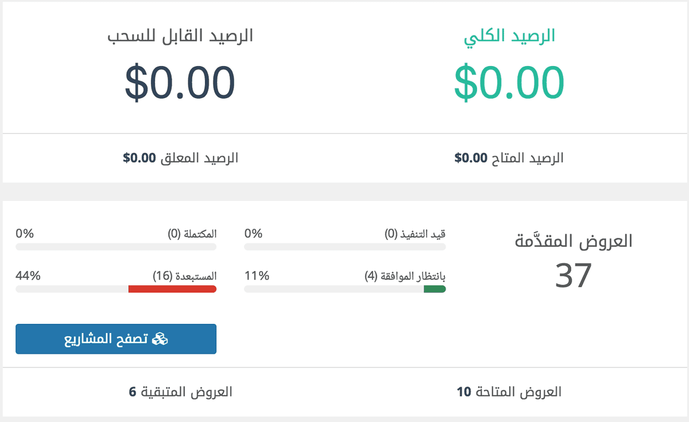Click the قيد التنفيذ (0) label
Image resolution: width=689 pixels, height=422 pixels.
click(x=415, y=234)
